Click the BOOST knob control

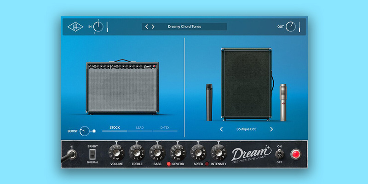click(x=85, y=132)
